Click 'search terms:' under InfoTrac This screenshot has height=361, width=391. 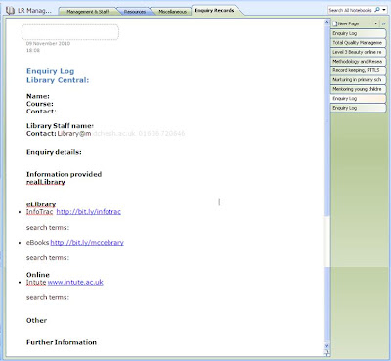(48, 228)
